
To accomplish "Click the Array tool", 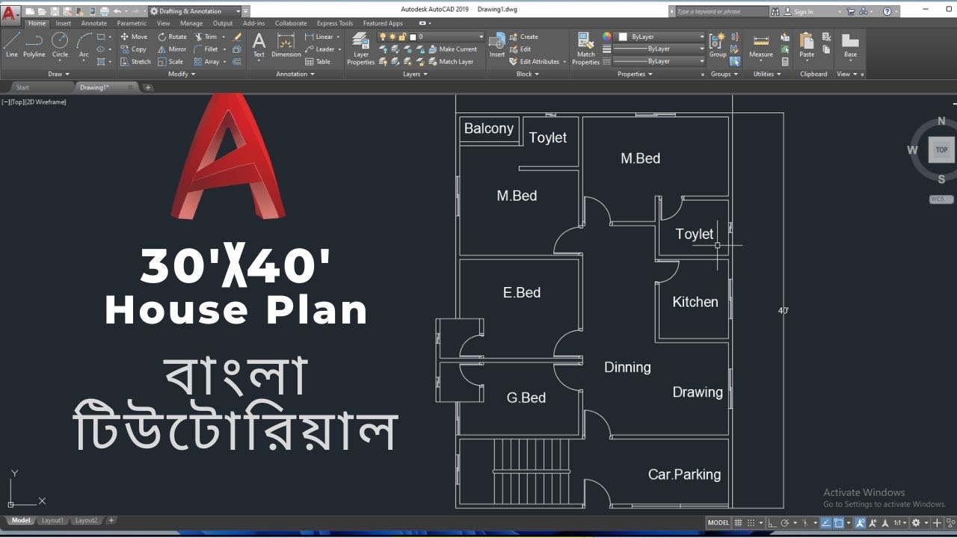I will 208,62.
